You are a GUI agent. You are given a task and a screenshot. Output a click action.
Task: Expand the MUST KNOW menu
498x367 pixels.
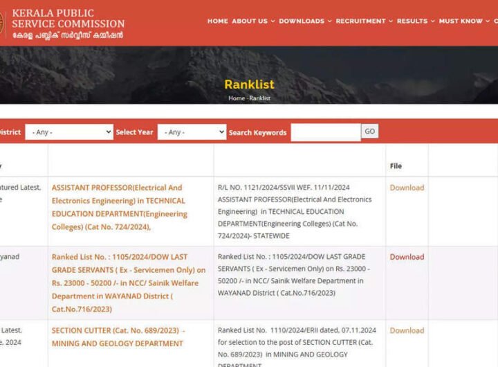pyautogui.click(x=464, y=21)
